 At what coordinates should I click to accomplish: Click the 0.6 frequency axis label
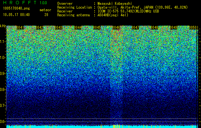tap(3, 122)
